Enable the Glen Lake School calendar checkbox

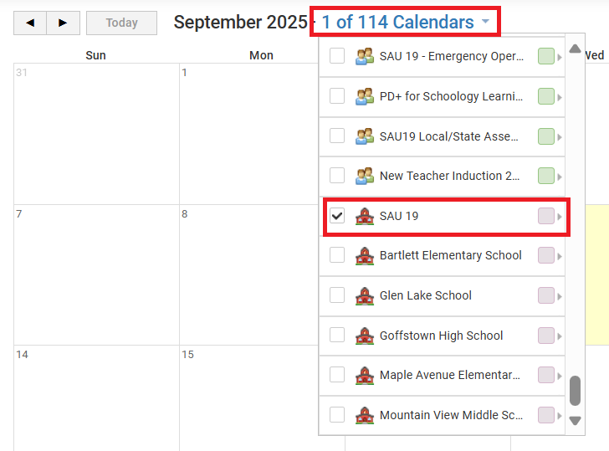[x=337, y=295]
